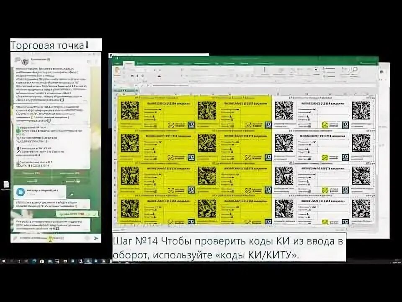This screenshot has height=302, width=402.
Task: Click the bottom-right green inline button under the long message
Action: coord(71,181)
